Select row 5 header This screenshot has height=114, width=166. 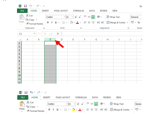[x=19, y=57]
